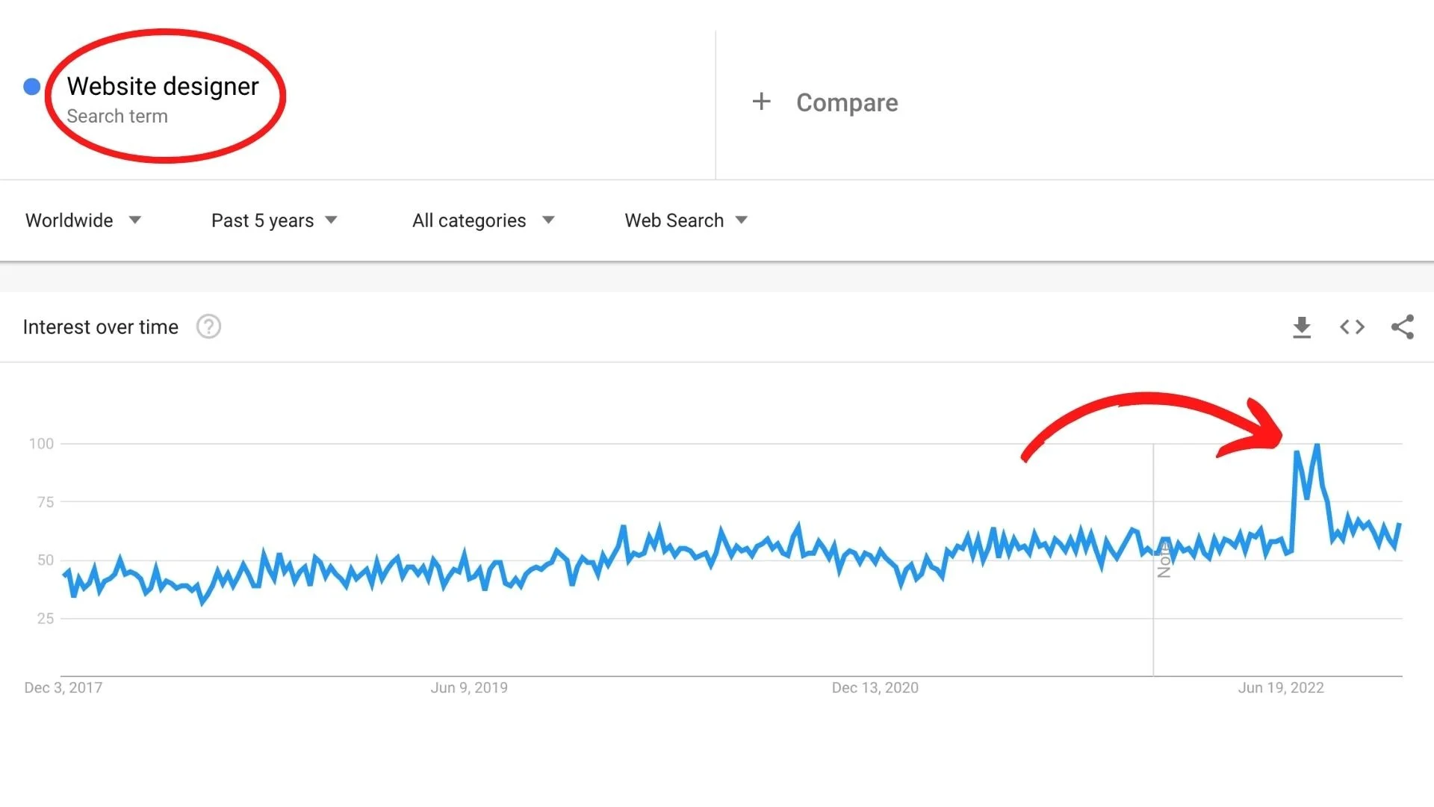Click the share chart icon
Screen dimensions: 1434x807
point(1402,327)
